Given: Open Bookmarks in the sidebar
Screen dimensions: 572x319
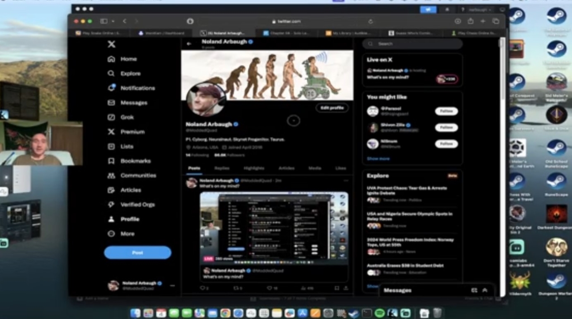Looking at the screenshot, I should click(129, 161).
